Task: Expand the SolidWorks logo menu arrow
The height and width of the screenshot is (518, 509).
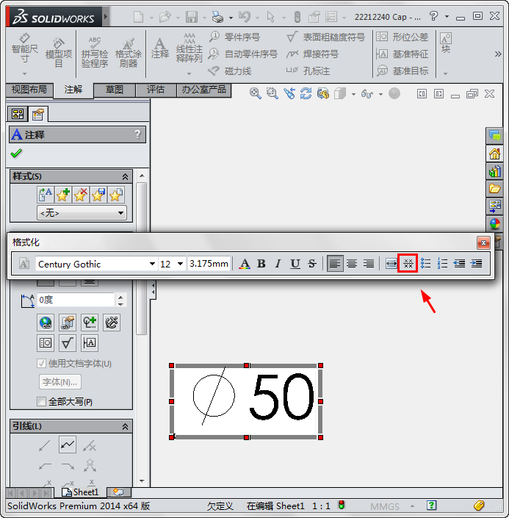Action: 105,16
